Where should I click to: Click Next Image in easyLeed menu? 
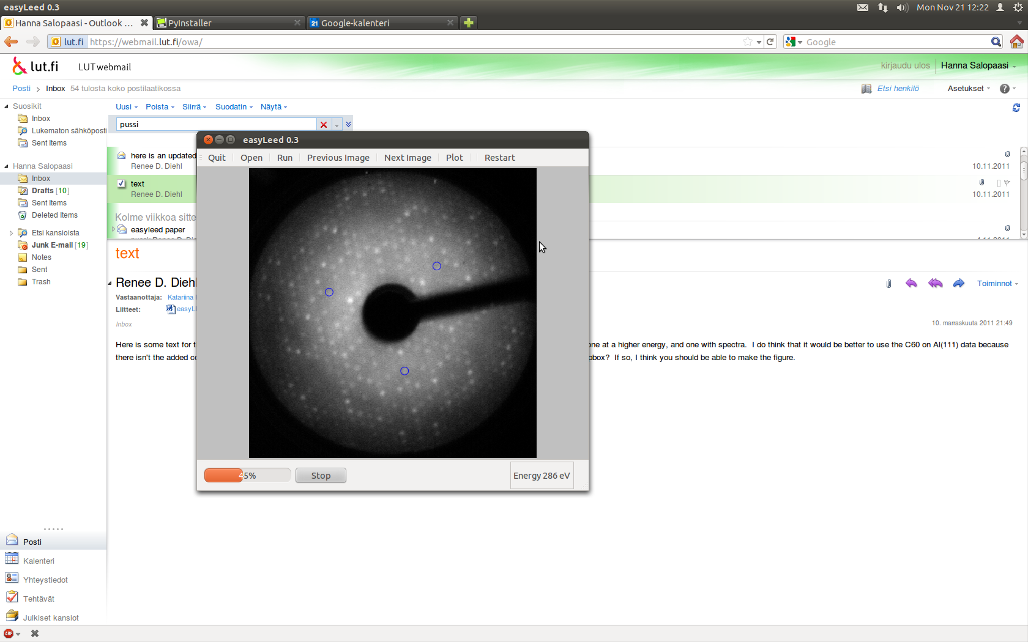(408, 158)
